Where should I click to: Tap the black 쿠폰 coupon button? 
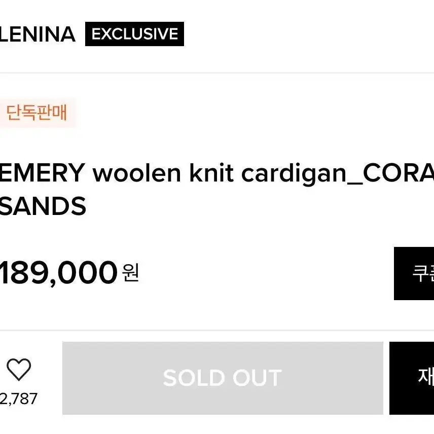(x=414, y=273)
